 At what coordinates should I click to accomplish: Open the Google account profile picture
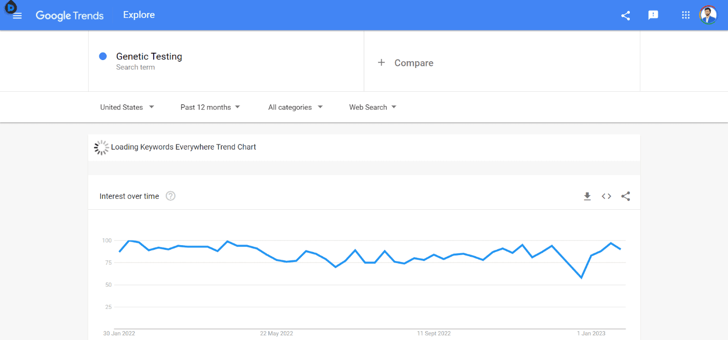pos(708,15)
